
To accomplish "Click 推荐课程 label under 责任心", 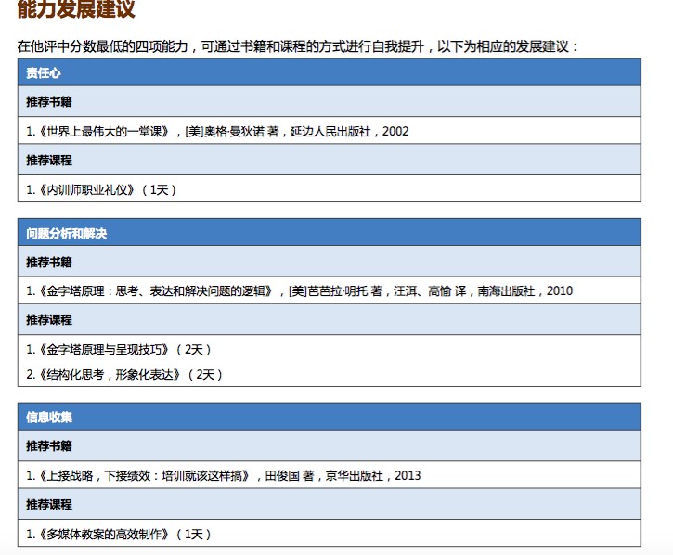I will point(49,161).
